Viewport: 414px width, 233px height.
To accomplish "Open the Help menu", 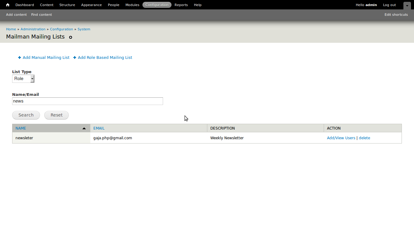I will [x=198, y=5].
